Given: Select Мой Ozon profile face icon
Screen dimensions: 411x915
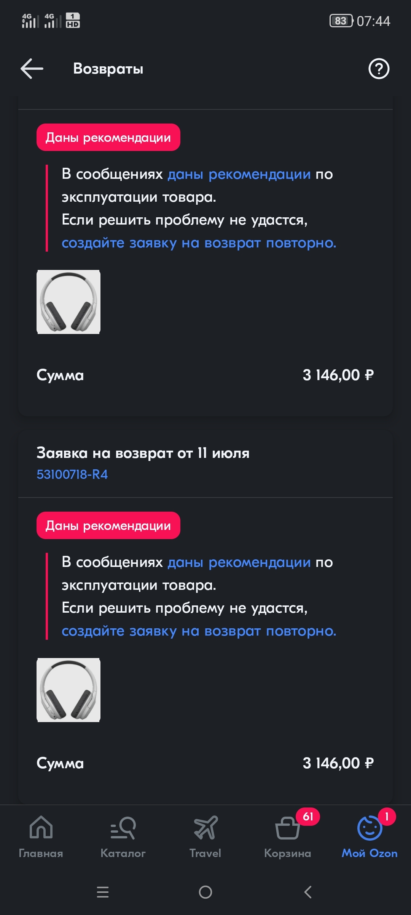Looking at the screenshot, I should coord(369,828).
